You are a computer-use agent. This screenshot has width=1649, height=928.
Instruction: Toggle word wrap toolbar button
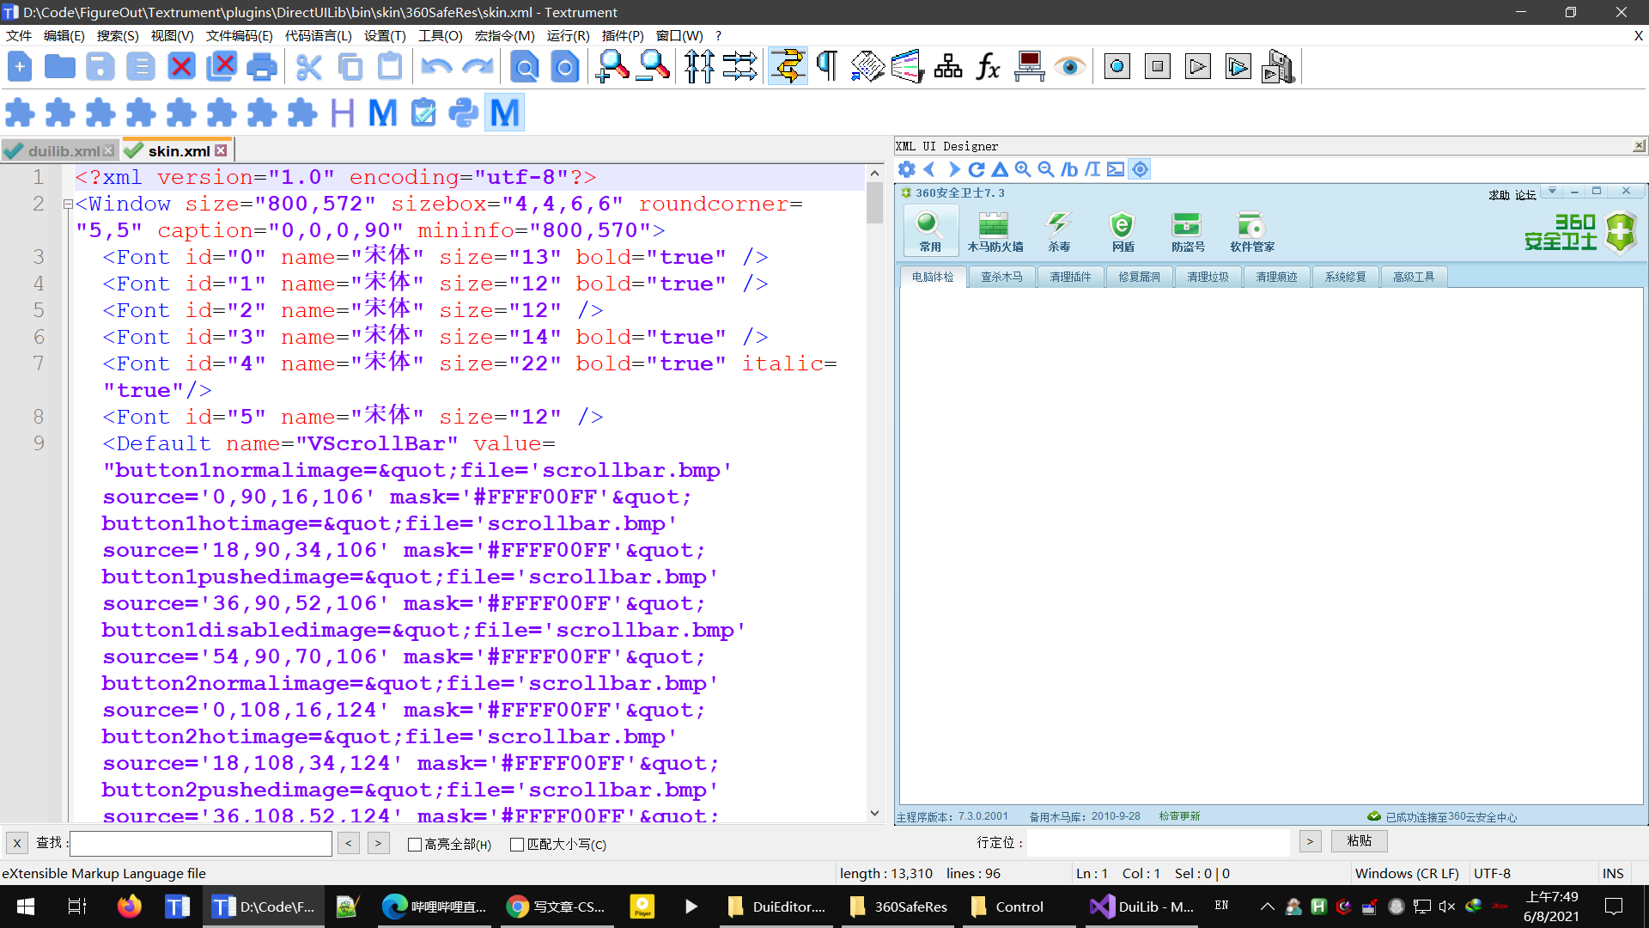point(788,66)
